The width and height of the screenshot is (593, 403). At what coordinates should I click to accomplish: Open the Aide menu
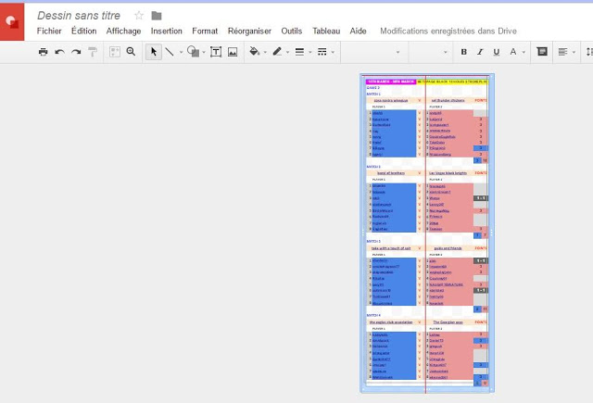click(359, 31)
